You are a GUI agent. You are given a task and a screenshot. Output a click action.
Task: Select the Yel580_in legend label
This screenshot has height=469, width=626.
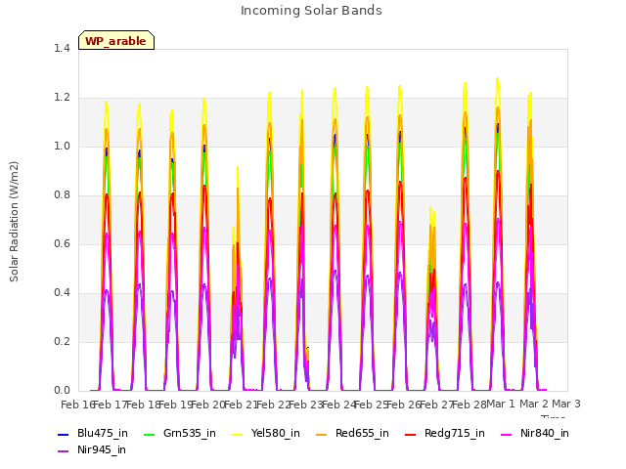(x=276, y=434)
